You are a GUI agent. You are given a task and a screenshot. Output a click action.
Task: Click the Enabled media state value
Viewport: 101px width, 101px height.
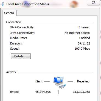(x=85, y=38)
